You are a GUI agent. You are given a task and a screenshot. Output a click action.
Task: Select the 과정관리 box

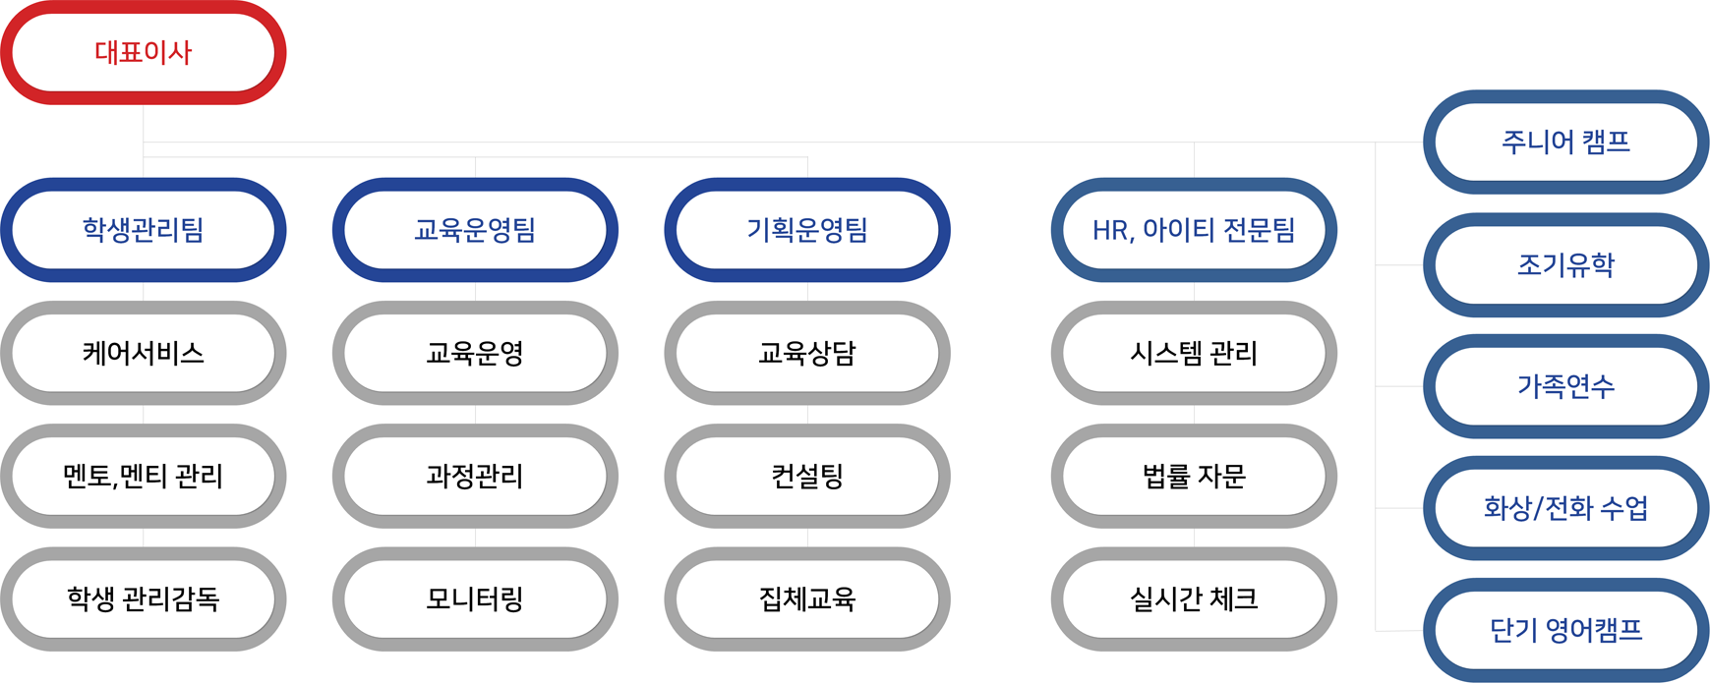[x=475, y=476]
